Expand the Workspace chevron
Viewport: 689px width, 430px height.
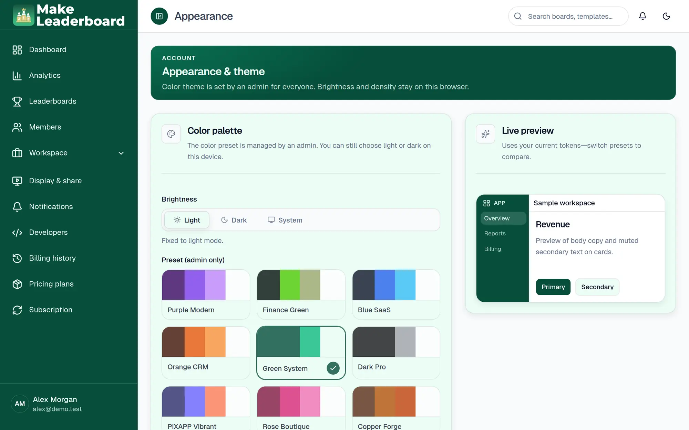121,153
